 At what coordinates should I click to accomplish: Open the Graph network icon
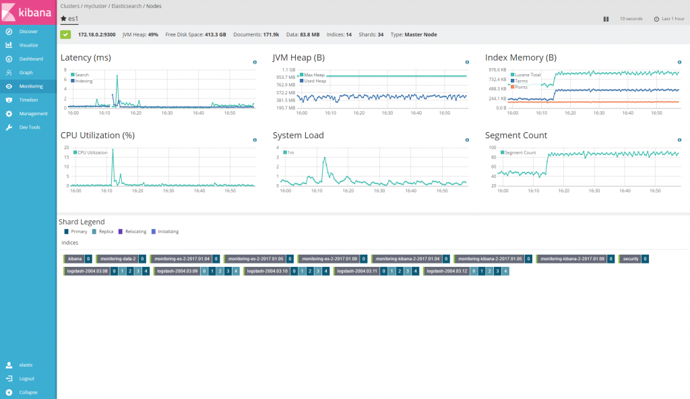(9, 73)
